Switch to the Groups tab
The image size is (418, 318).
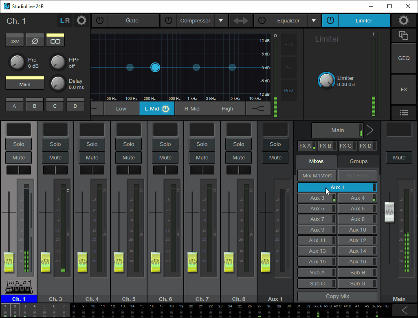pos(359,161)
